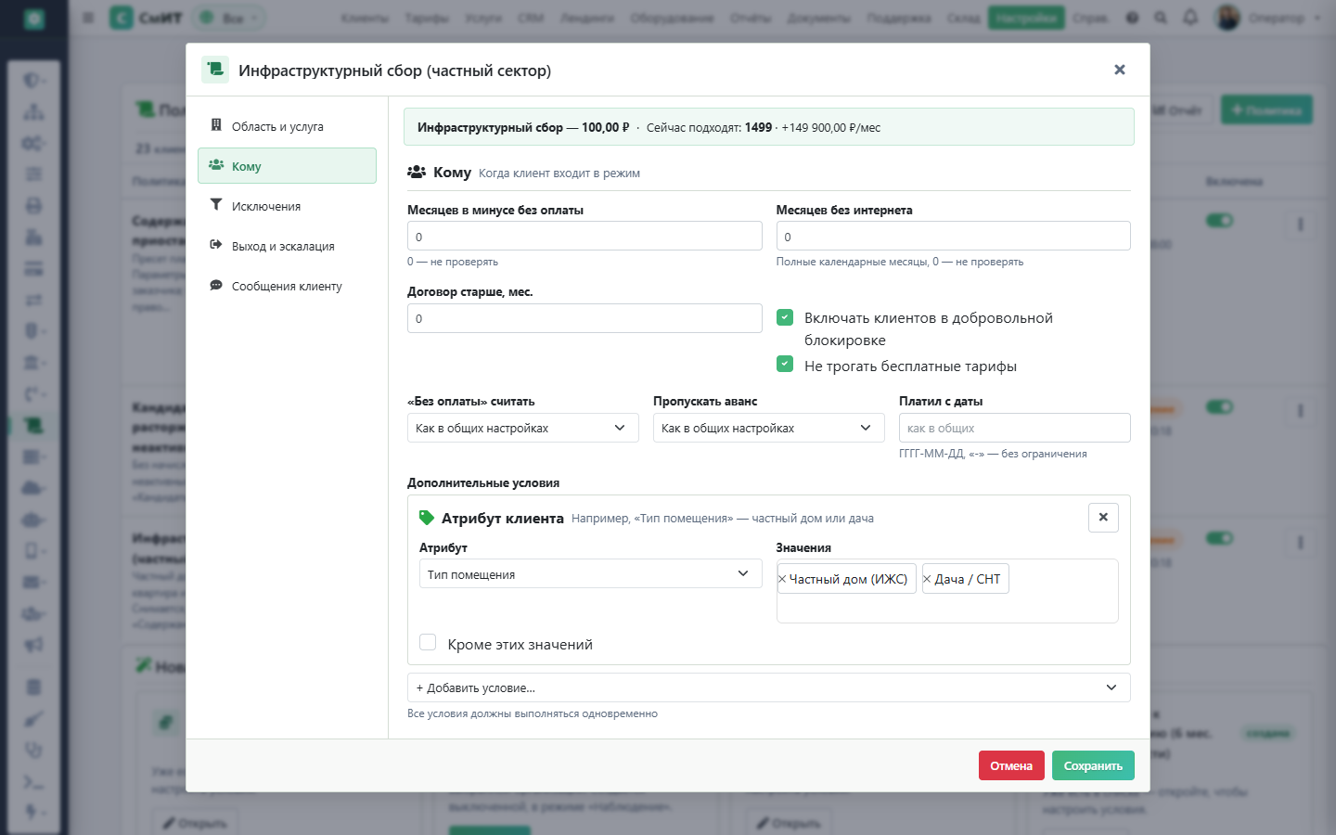Open the operator avatar in the top bar
Image resolution: width=1336 pixels, height=835 pixels.
click(x=1227, y=18)
